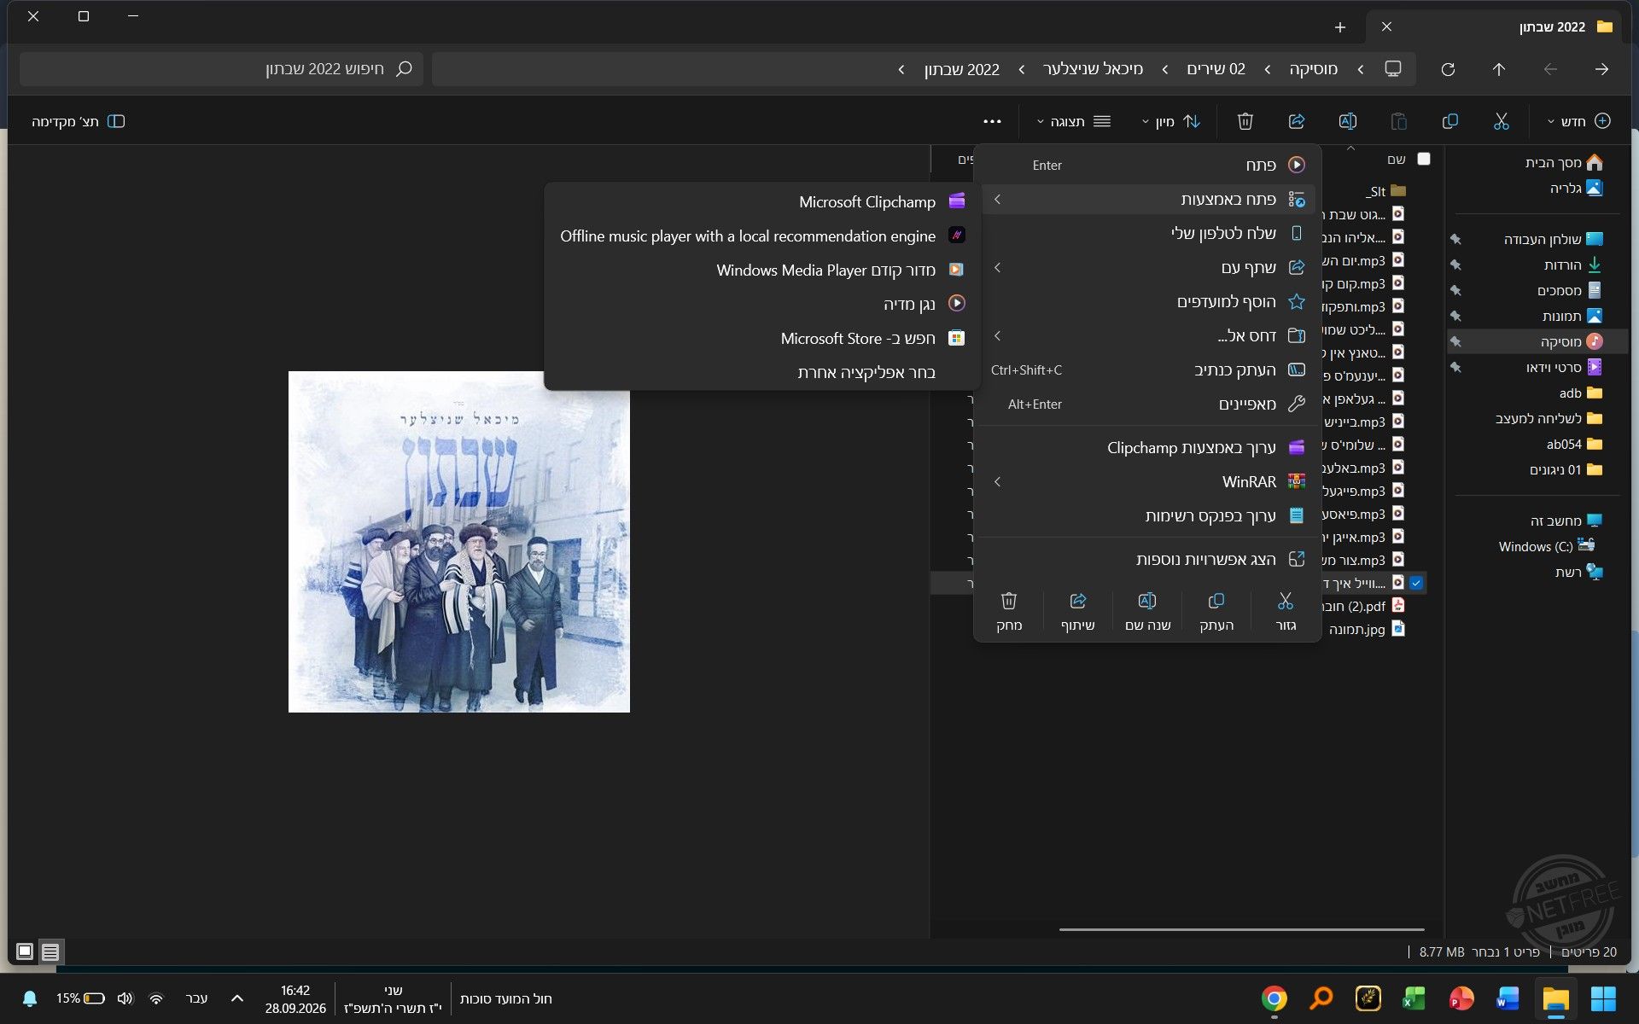Click the This PC monitor icon in address bar
Viewport: 1639px width, 1024px height.
coord(1393,69)
